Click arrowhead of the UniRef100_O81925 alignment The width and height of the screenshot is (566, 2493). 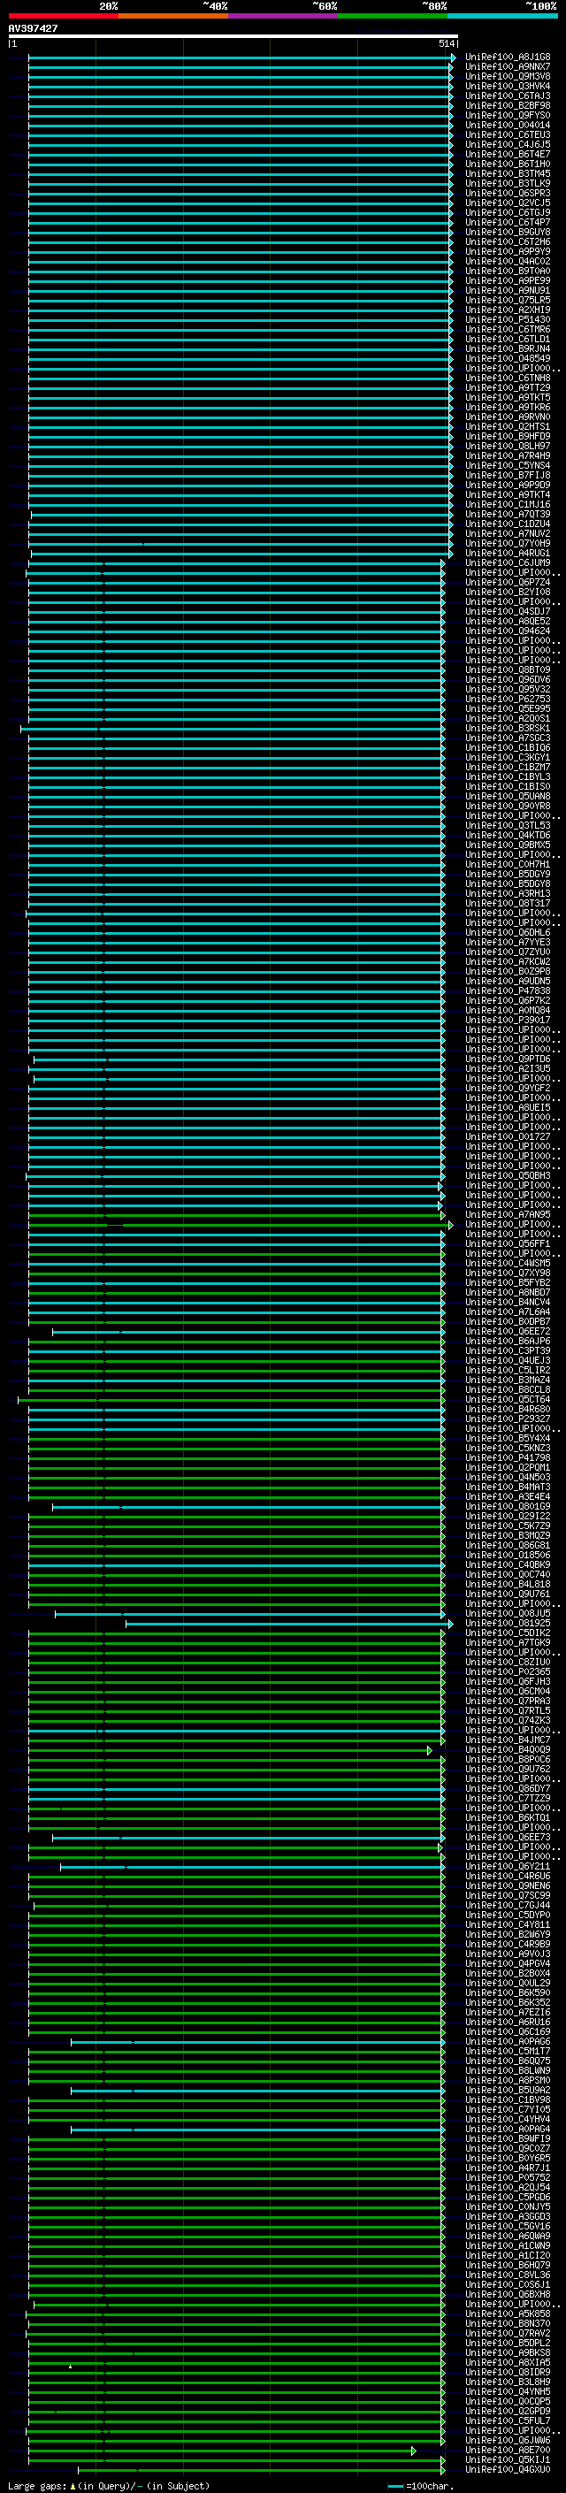[450, 1624]
